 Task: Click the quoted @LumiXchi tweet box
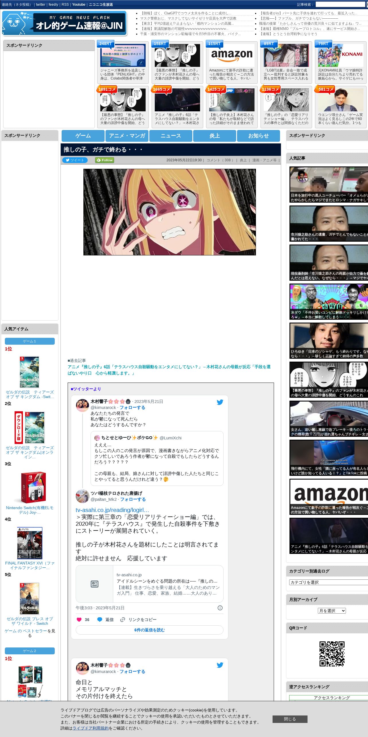157,458
